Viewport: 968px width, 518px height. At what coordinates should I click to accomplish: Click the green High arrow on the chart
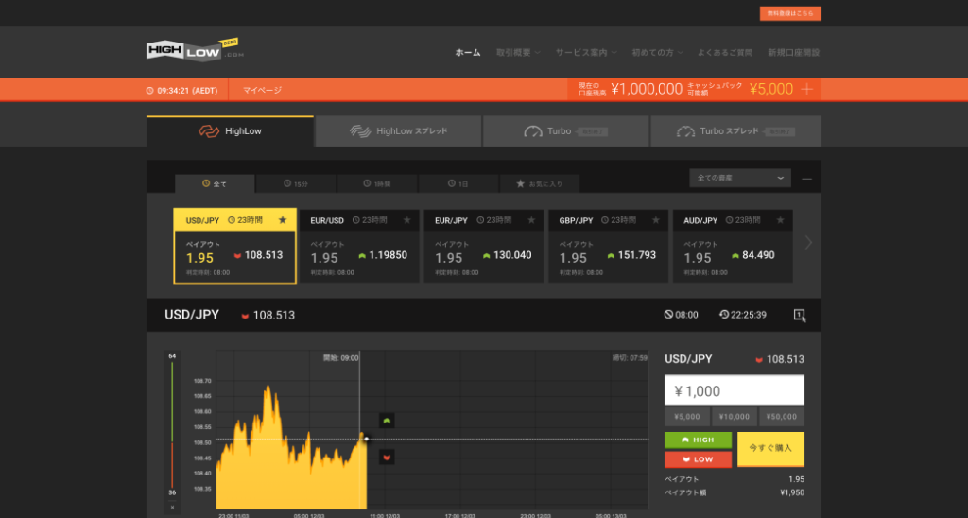click(387, 421)
